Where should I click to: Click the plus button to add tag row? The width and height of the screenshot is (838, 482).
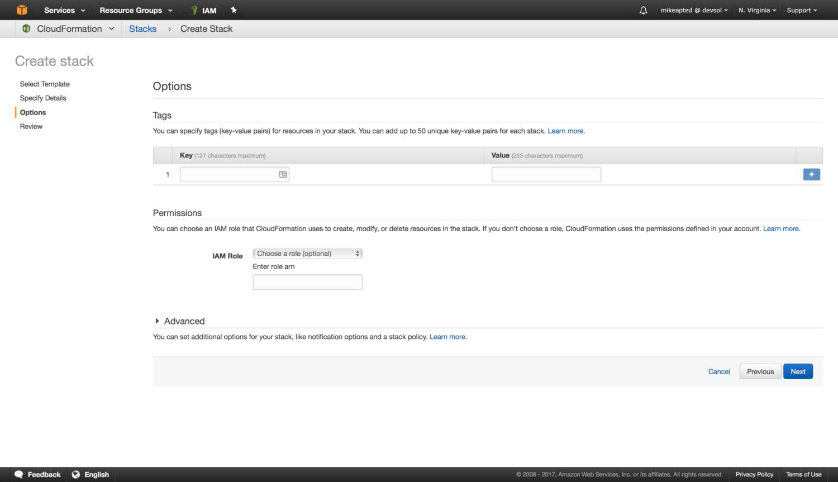pyautogui.click(x=811, y=174)
